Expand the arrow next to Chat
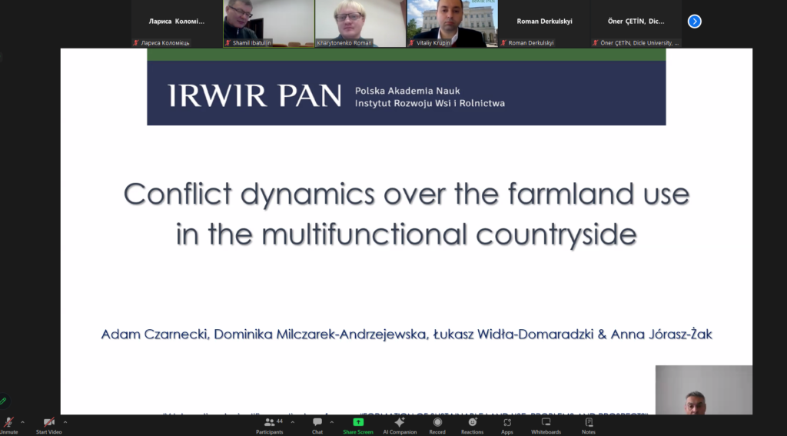This screenshot has width=787, height=436. click(x=331, y=422)
